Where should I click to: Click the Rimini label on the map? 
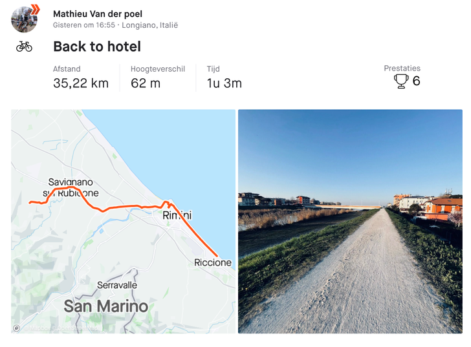click(177, 215)
